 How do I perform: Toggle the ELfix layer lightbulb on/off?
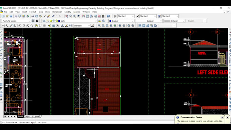click(48, 21)
